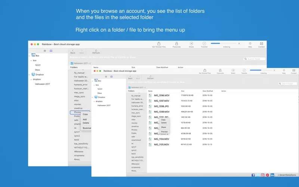Choose Delete in file context menu
Screen dimensions: 299x187
pos(164,123)
